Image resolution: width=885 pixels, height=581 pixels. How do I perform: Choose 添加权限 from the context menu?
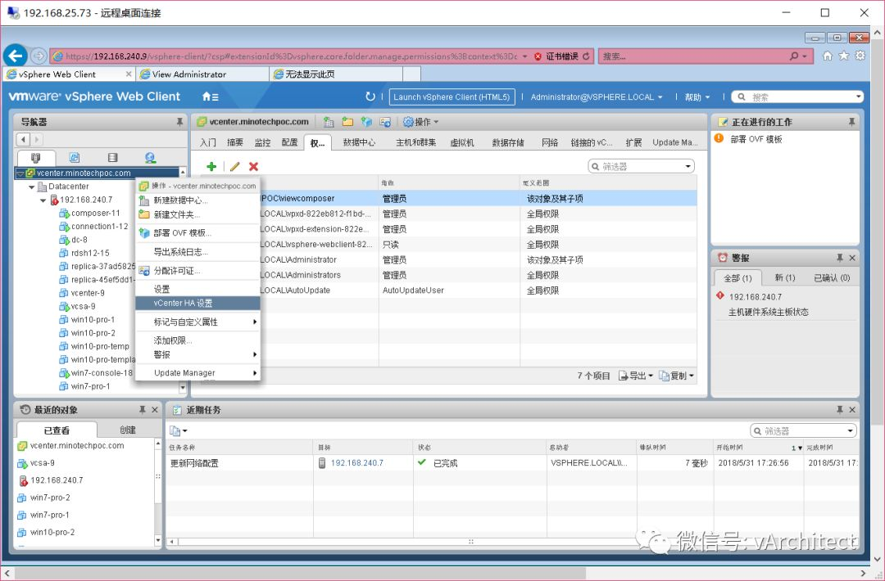point(197,340)
